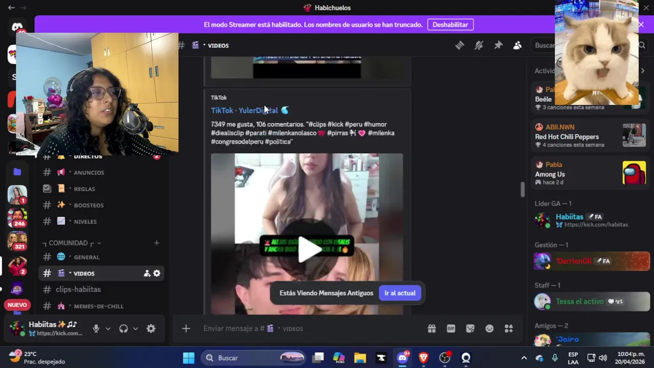Open the apps icon in message bar
This screenshot has height=368, width=654.
click(x=509, y=329)
